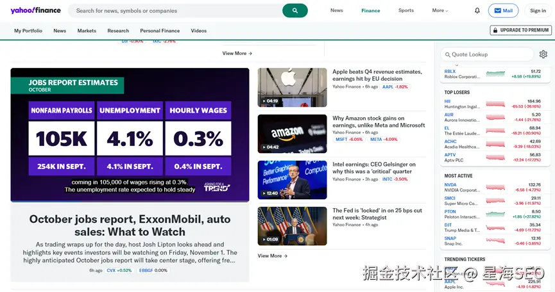Open the RBLX ticker in sidebar
Image resolution: width=555 pixels, height=292 pixels.
click(450, 71)
